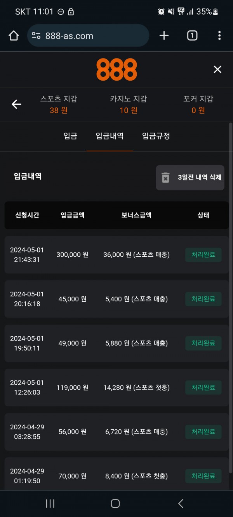Viewport: 233px width, 517px height.
Task: Tap 처리완료 status for the 119,000 원 deposit
Action: [x=203, y=387]
